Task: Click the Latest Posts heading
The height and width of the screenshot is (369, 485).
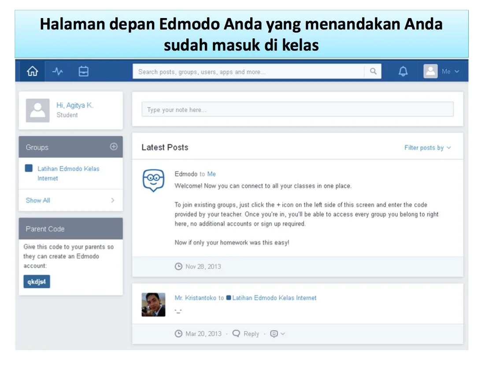Action: tap(165, 147)
